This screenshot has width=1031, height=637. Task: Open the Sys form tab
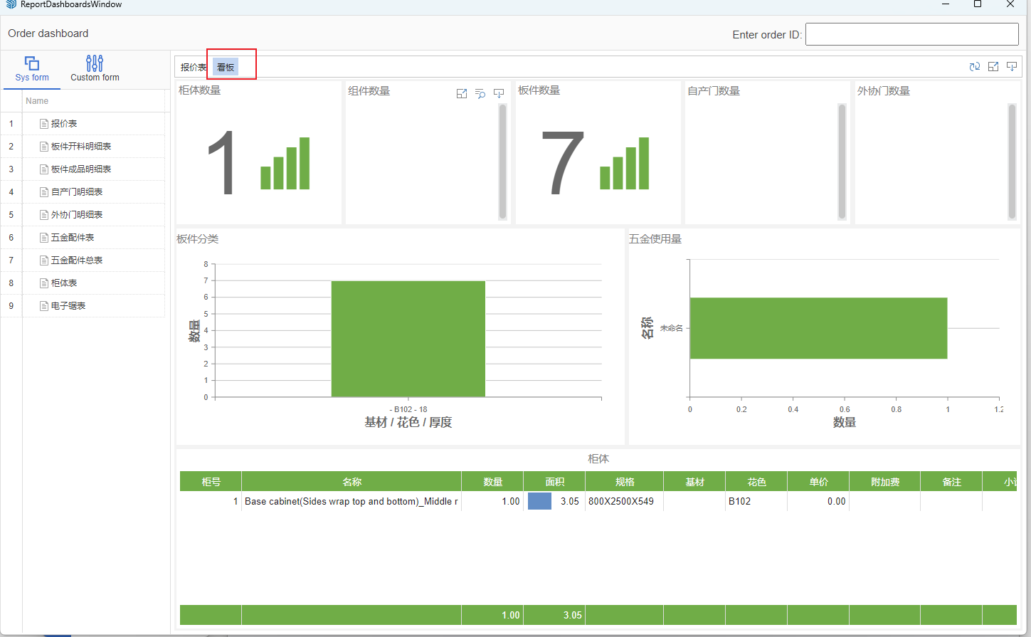tap(32, 69)
